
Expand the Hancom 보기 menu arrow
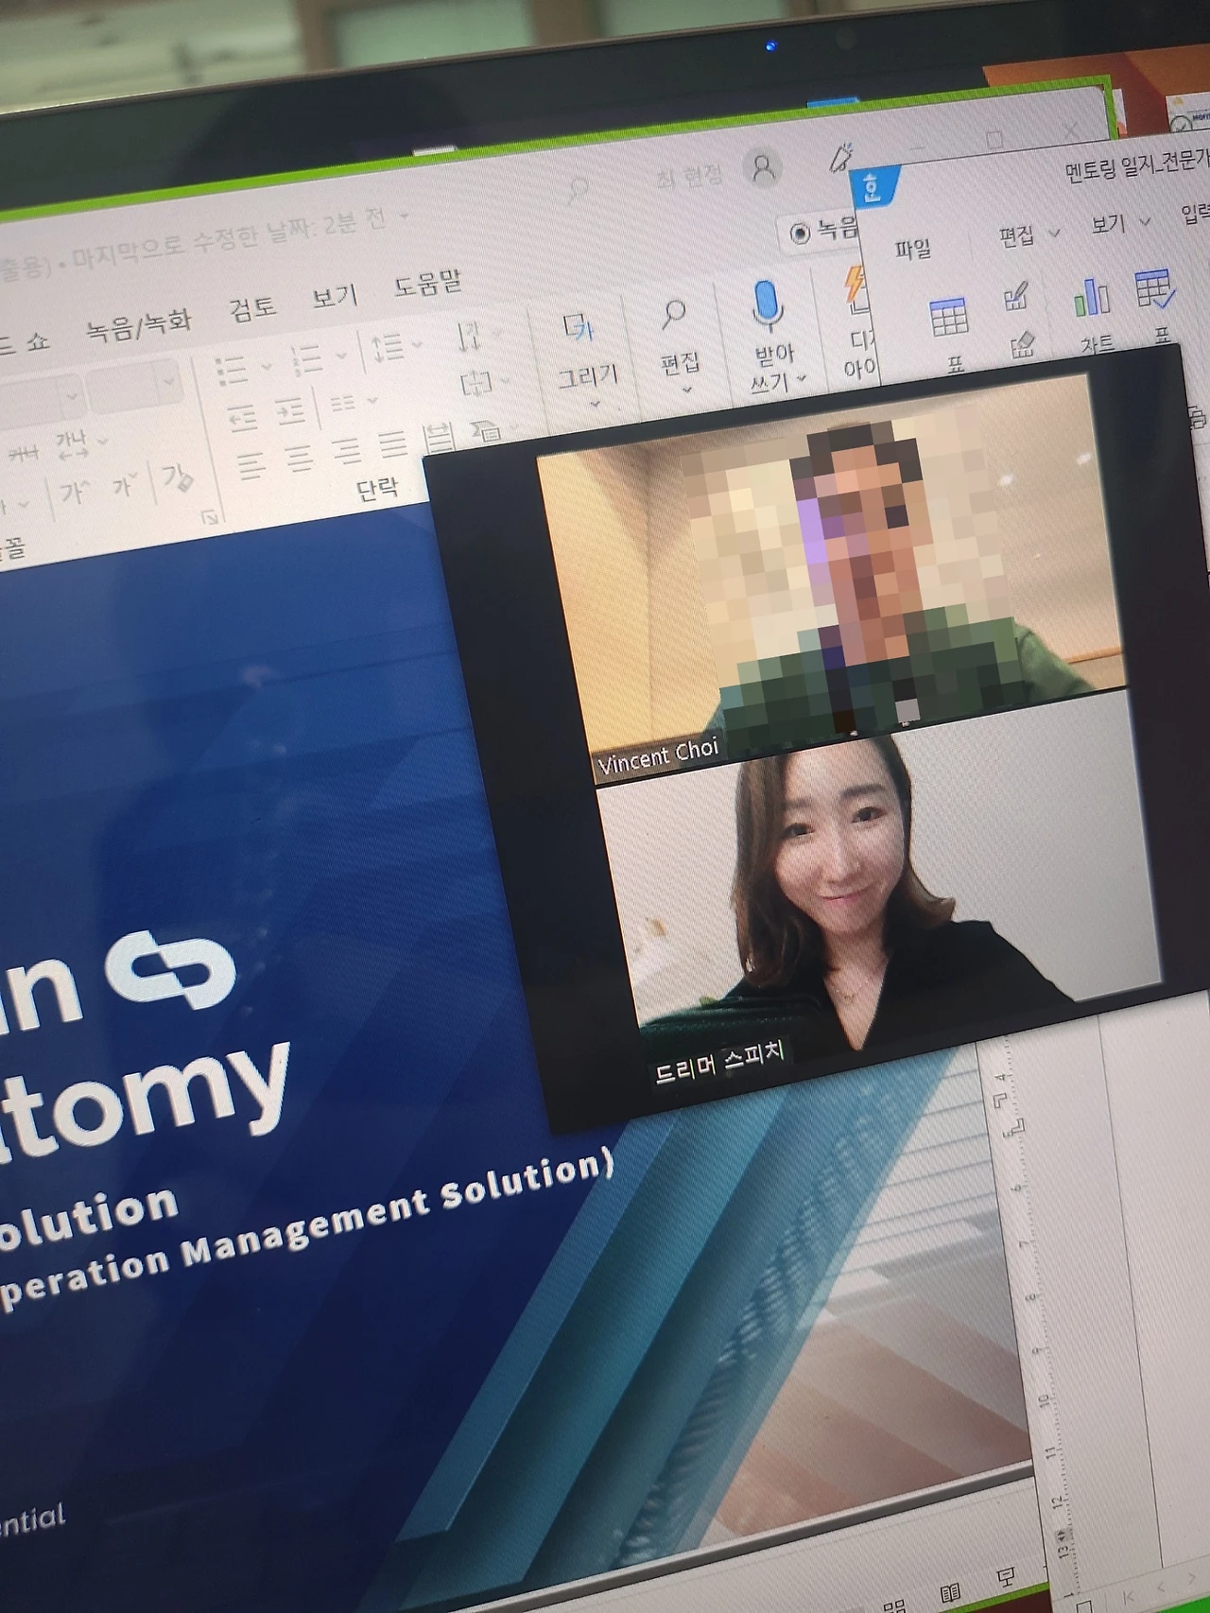[x=1145, y=222]
